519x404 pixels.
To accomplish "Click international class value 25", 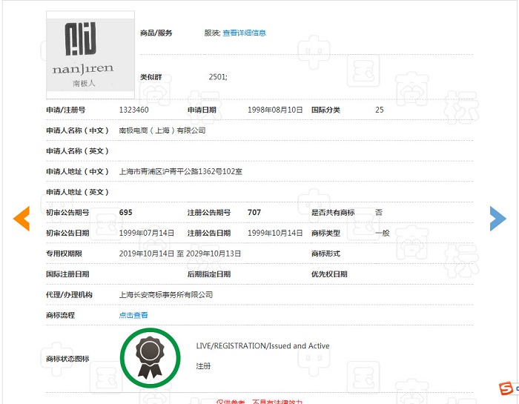I will click(380, 110).
